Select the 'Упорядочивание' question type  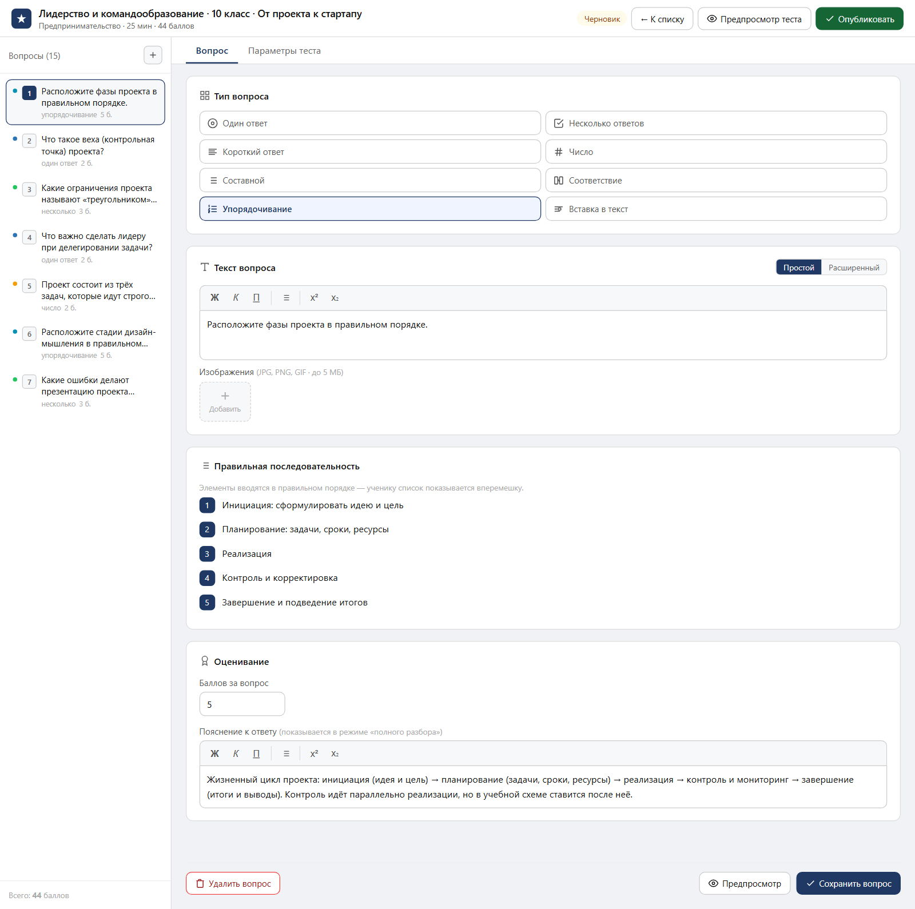click(x=370, y=209)
